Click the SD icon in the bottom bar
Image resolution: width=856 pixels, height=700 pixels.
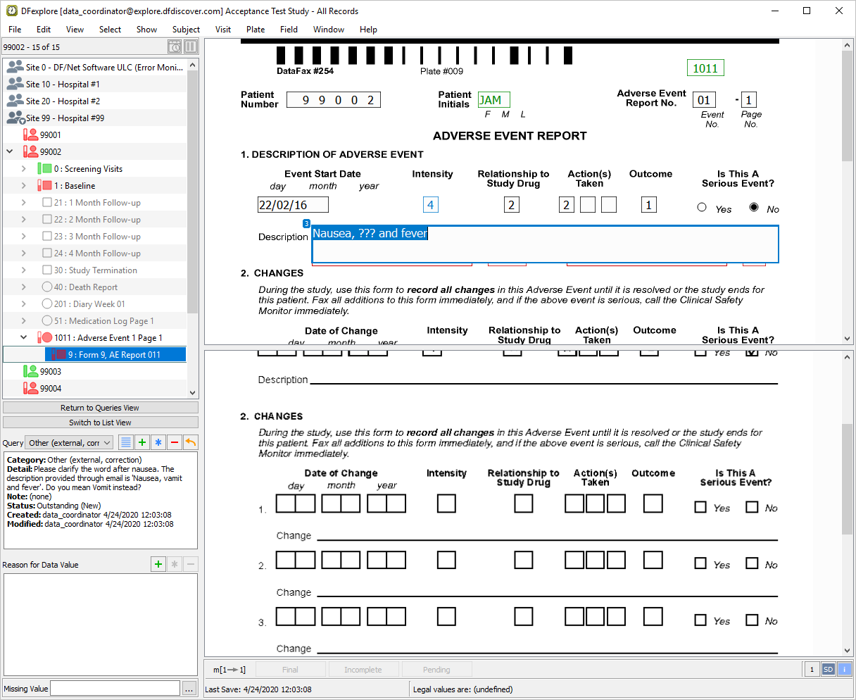pyautogui.click(x=829, y=670)
